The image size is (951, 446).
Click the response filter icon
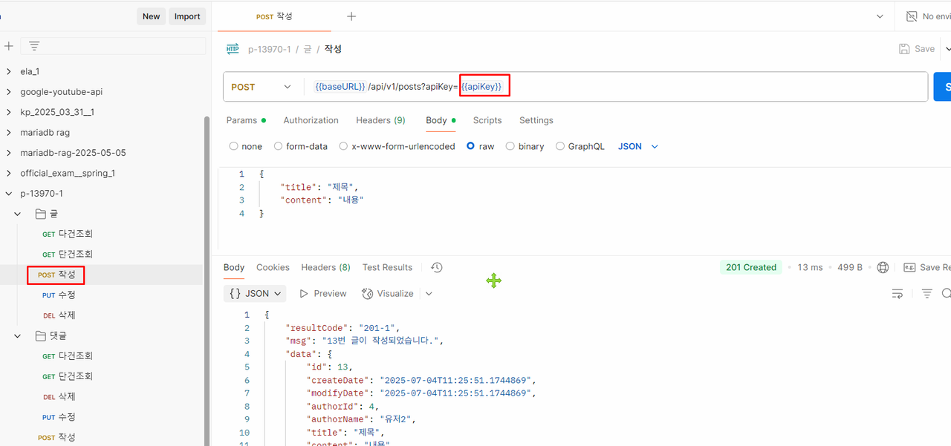click(926, 294)
